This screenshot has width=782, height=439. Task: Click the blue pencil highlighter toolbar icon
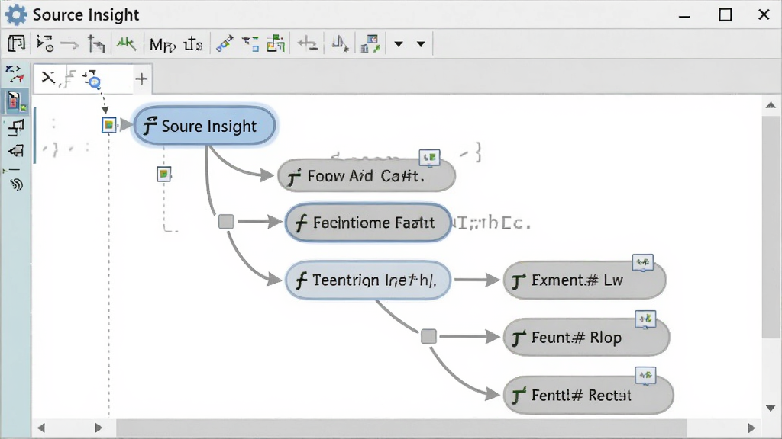coord(225,43)
